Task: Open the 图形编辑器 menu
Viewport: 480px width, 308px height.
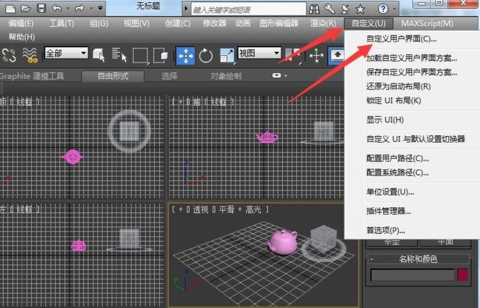Action: tap(279, 23)
